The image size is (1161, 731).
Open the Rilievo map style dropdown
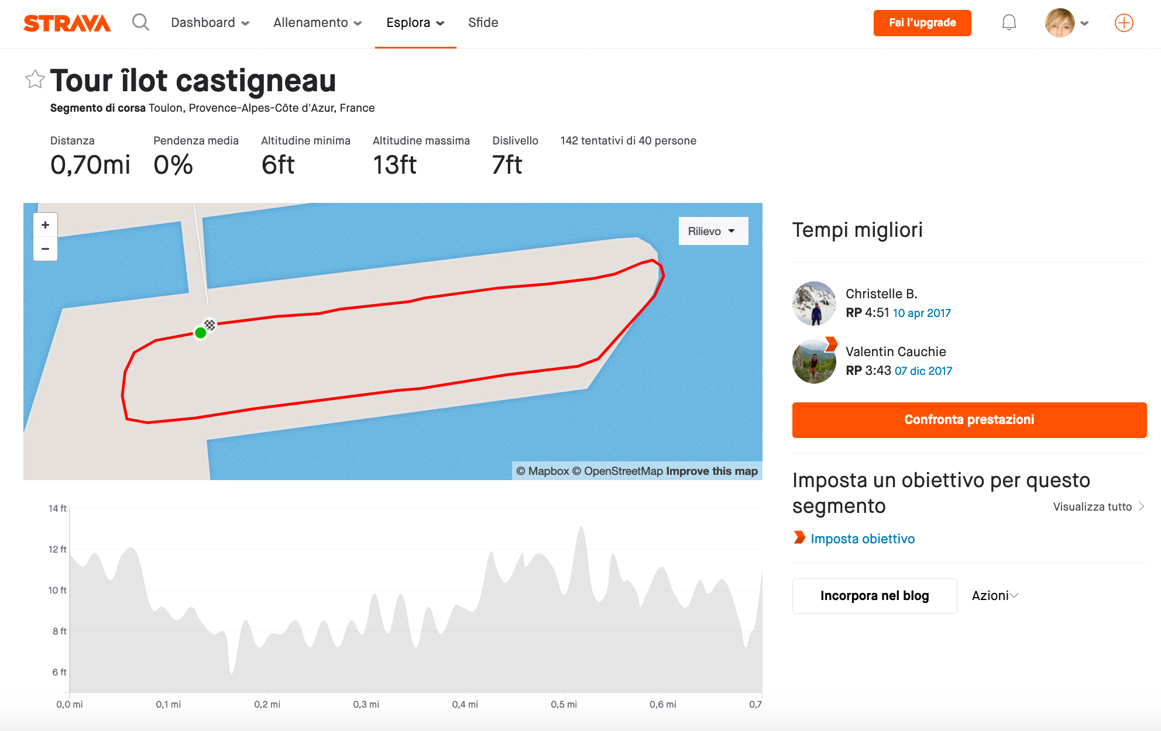pyautogui.click(x=713, y=231)
